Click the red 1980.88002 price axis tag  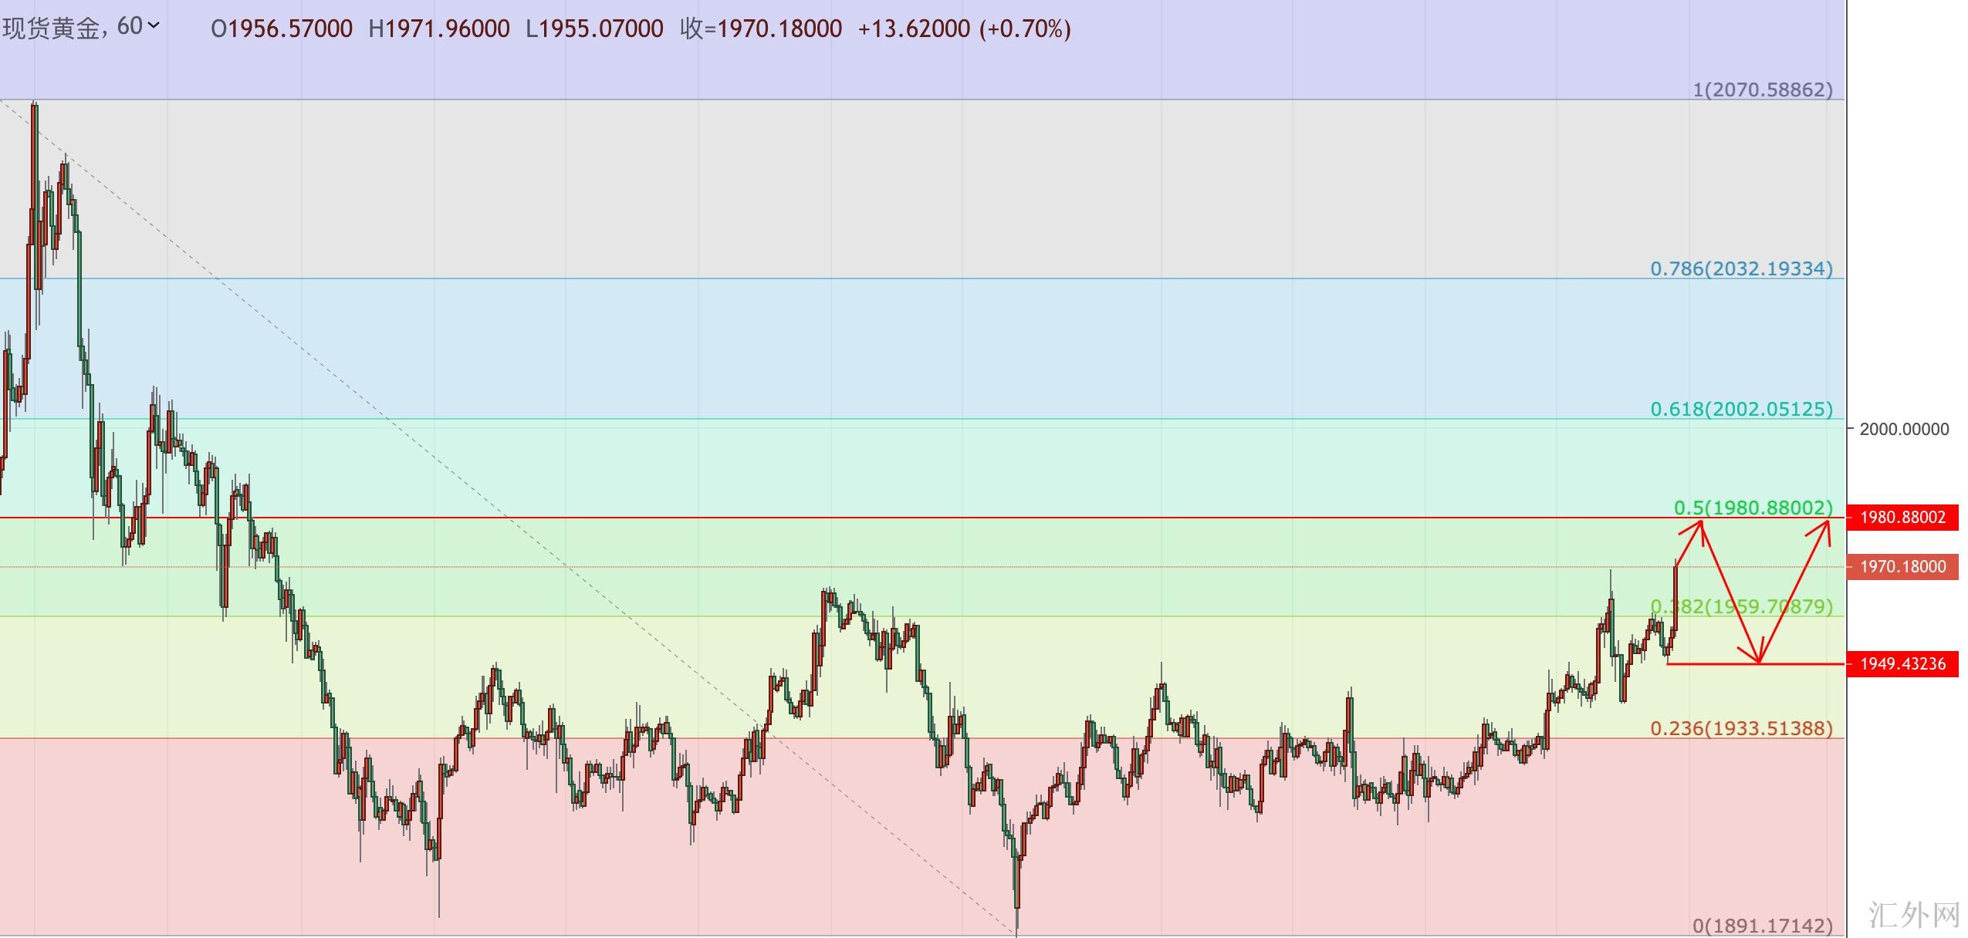point(1902,517)
